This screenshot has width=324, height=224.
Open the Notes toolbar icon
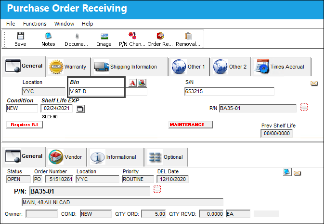pyautogui.click(x=48, y=39)
